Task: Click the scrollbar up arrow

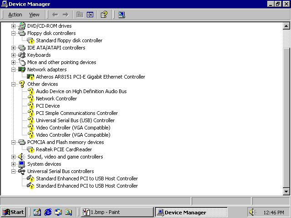Action: [286, 26]
